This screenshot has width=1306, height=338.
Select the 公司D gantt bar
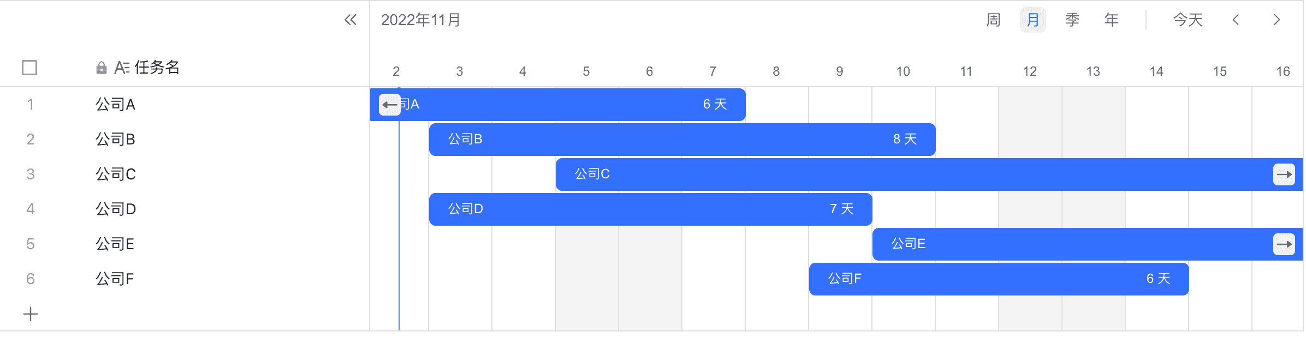pos(651,209)
